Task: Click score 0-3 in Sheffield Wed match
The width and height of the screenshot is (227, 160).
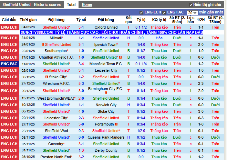Action: click(x=81, y=131)
